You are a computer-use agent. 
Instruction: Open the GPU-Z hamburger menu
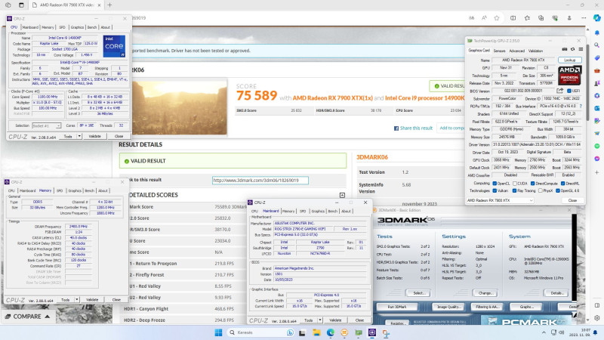point(581,49)
